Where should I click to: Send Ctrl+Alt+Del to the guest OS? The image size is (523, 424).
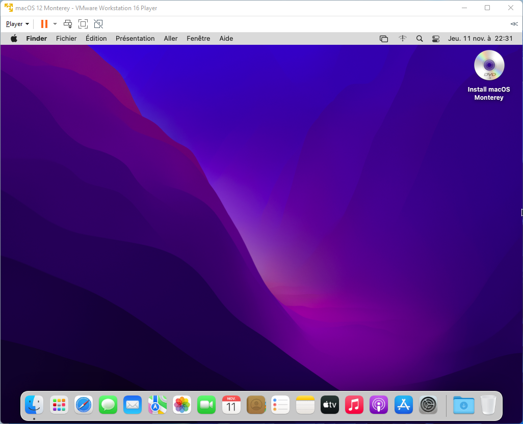67,23
